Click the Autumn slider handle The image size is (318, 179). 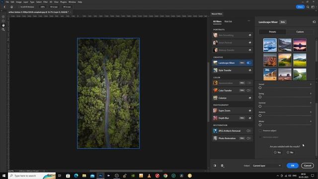point(260,115)
